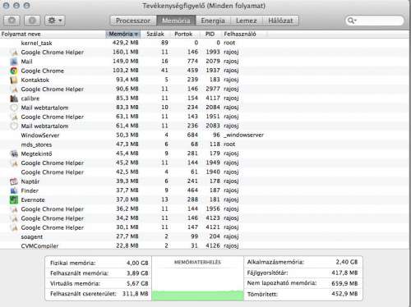Select the kernel_task process row
Screen dimensions: 411x307
coord(205,43)
